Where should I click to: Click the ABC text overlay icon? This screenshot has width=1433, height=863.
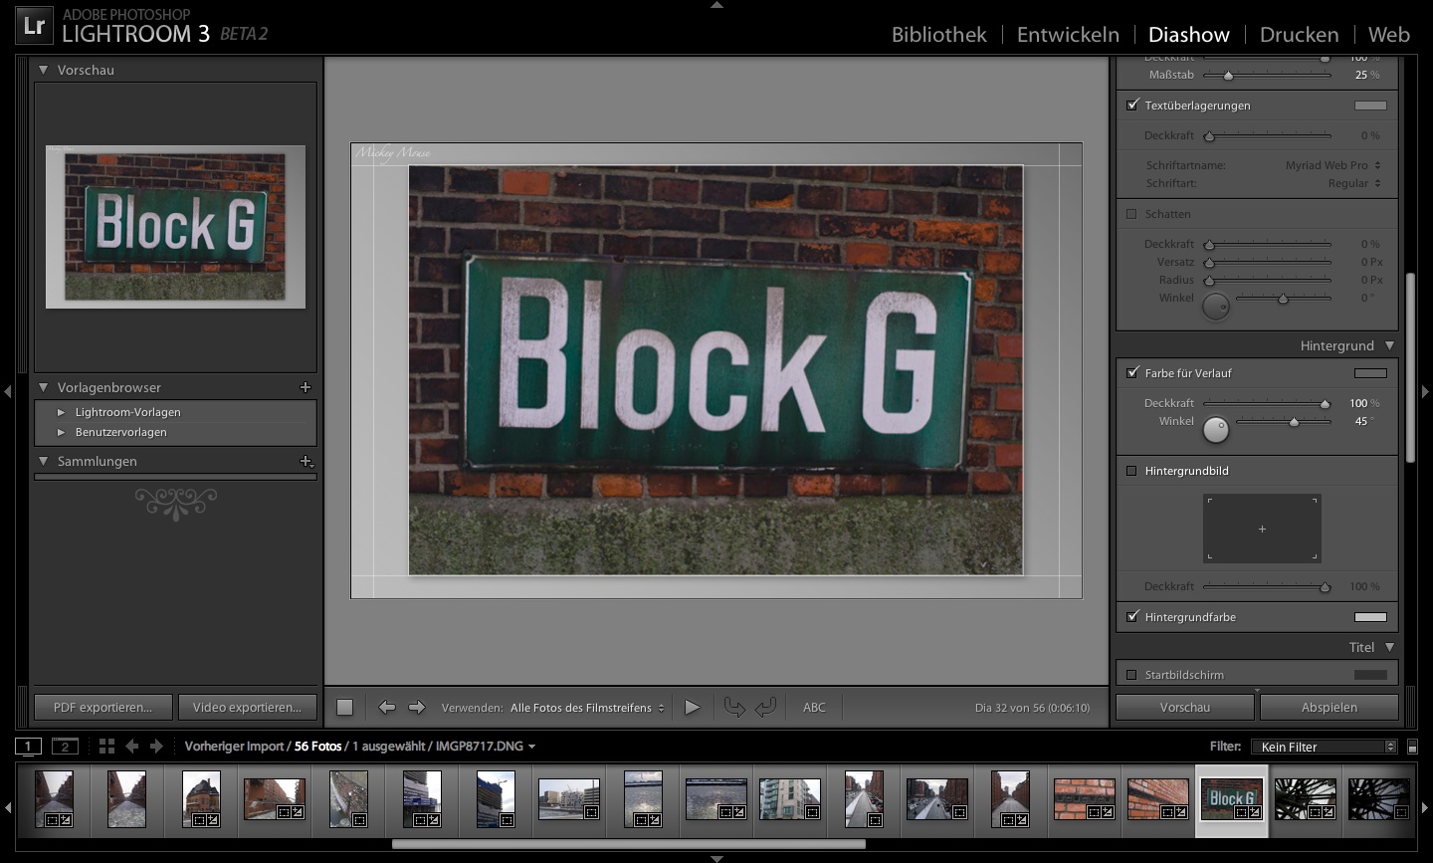(814, 707)
